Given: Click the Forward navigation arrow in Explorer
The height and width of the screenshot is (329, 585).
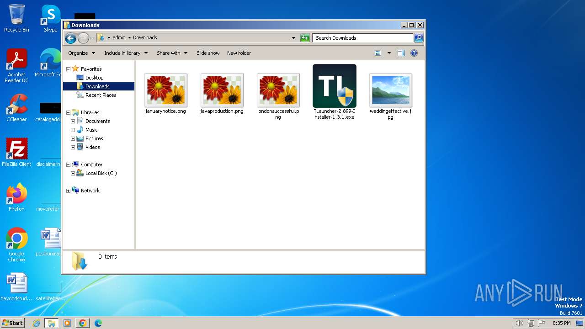Looking at the screenshot, I should tap(83, 38).
